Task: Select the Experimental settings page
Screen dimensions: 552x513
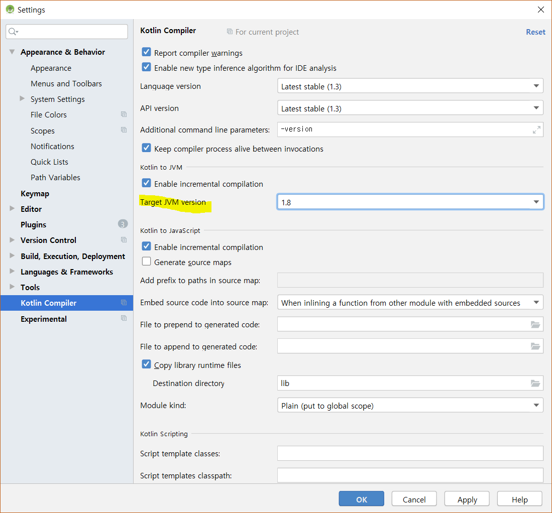Action: coord(44,319)
